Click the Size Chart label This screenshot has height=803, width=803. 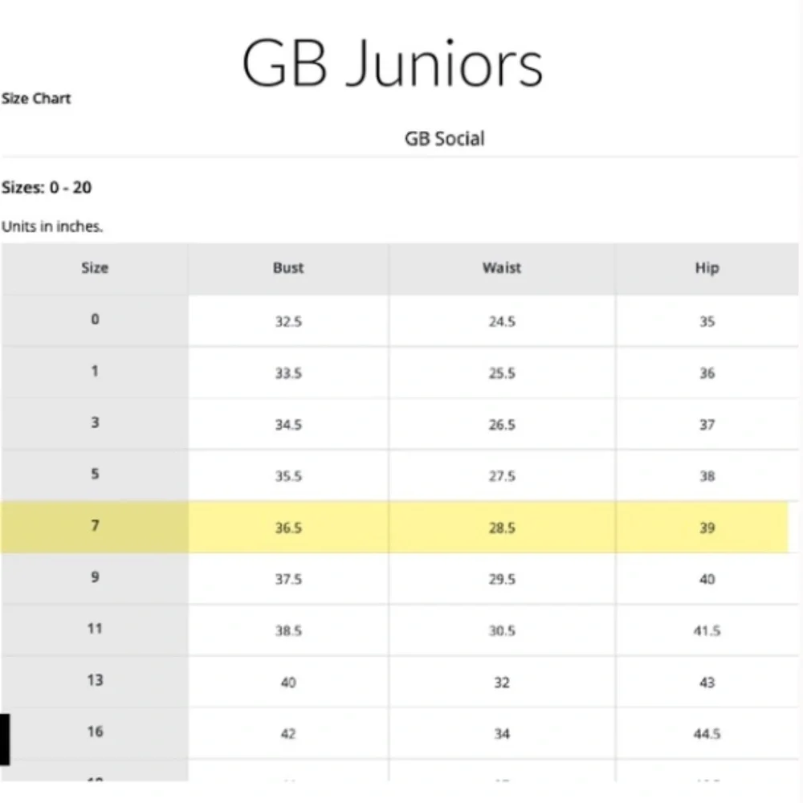[x=36, y=98]
